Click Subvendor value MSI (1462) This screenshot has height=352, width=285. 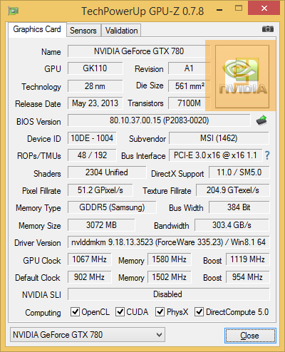pos(219,138)
